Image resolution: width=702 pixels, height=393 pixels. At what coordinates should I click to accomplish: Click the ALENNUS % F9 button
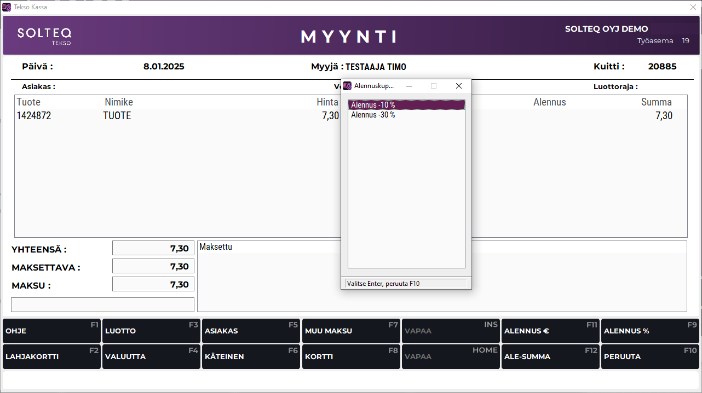pyautogui.click(x=649, y=331)
